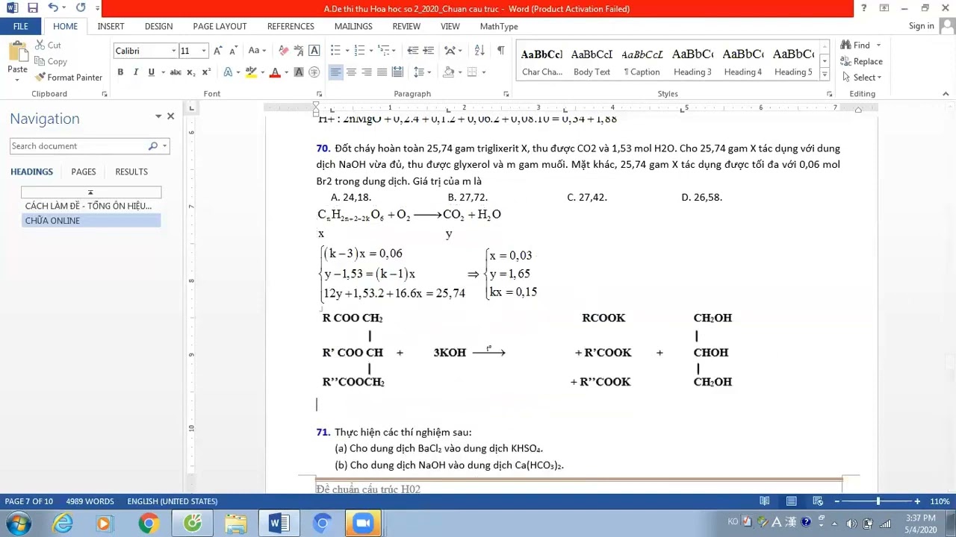956x537 pixels.
Task: Show paragraph marks pilcrow
Action: [x=500, y=51]
